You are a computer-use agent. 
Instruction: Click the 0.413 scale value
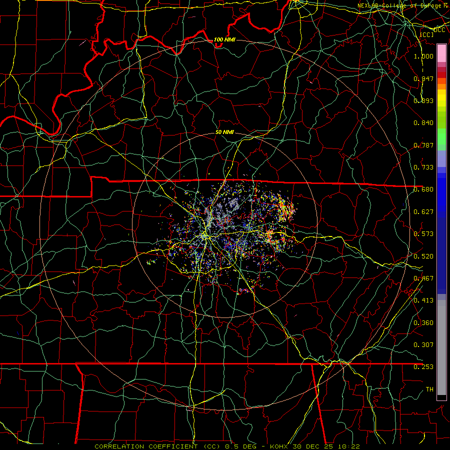pos(423,300)
